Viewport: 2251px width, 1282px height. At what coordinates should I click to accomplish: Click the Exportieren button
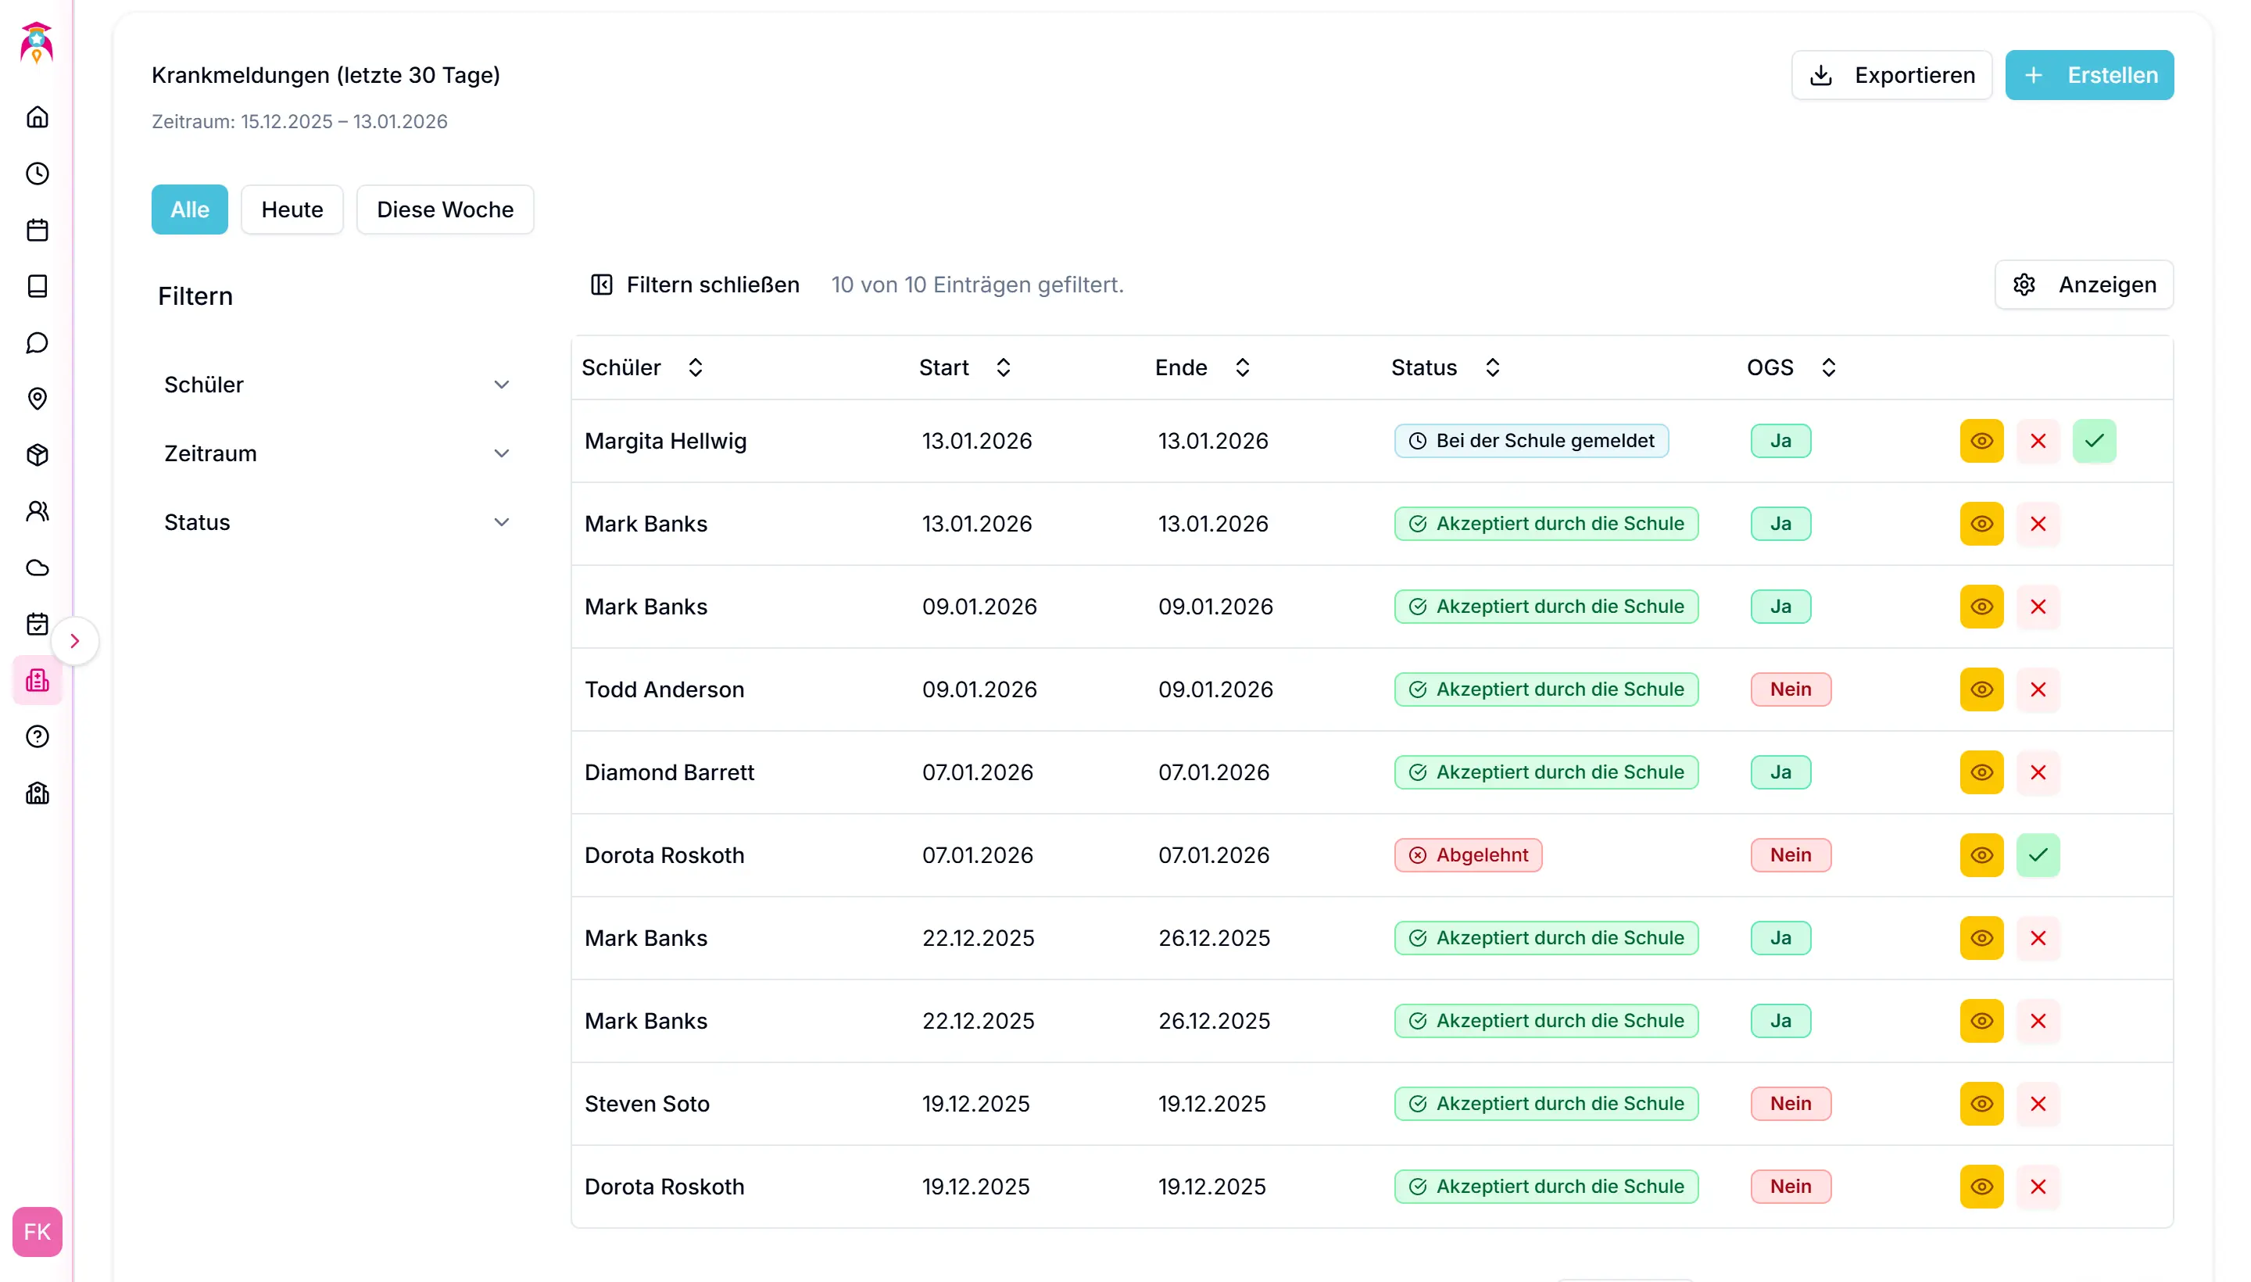click(x=1891, y=75)
